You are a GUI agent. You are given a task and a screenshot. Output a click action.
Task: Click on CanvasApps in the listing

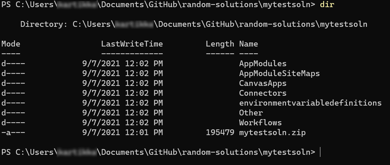click(x=263, y=83)
